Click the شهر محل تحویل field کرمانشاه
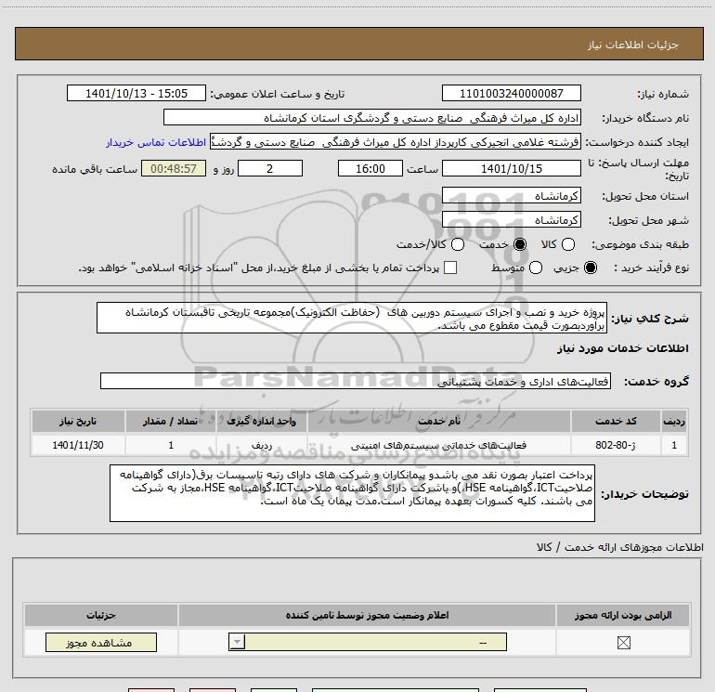715x692 pixels. click(x=511, y=220)
